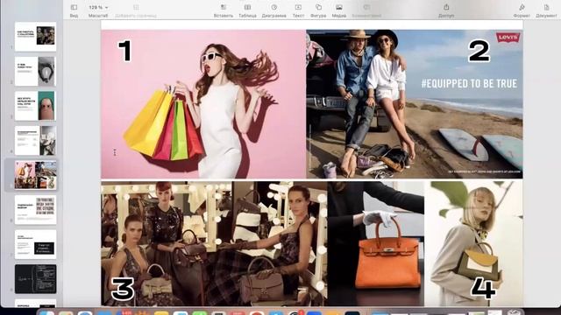Click the Добавить страницу toolbar button
This screenshot has height=315, width=561.
coord(136,10)
